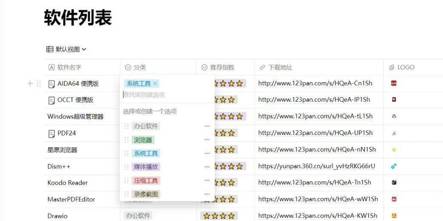The image size is (443, 221).
Task: Click the drag handle beside 压缩工具 option
Action: point(126,181)
